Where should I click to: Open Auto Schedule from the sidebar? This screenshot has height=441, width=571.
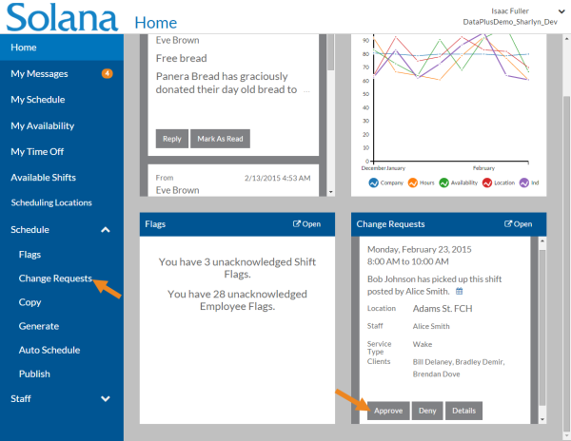49,350
